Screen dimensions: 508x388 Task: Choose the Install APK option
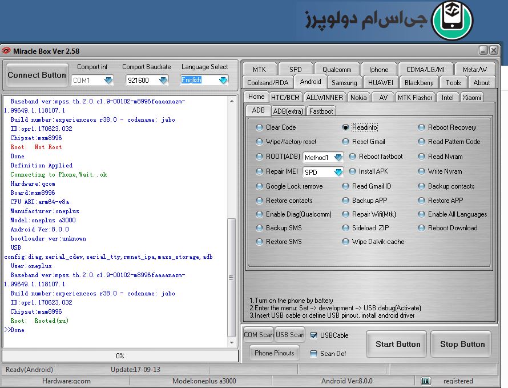pyautogui.click(x=352, y=171)
